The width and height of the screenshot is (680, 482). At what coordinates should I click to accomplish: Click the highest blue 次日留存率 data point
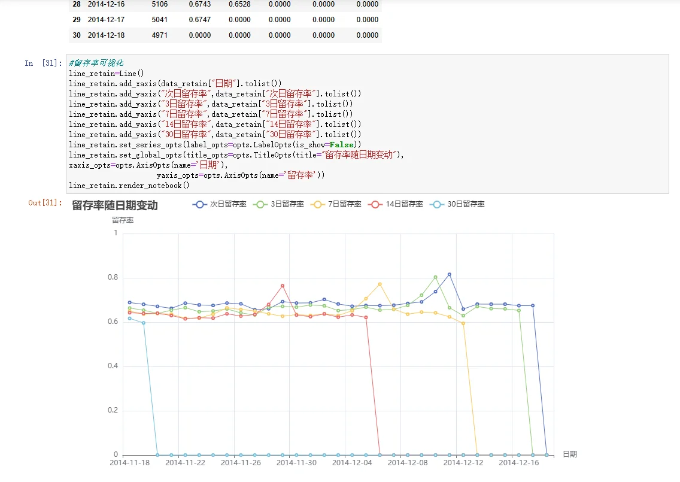click(450, 274)
